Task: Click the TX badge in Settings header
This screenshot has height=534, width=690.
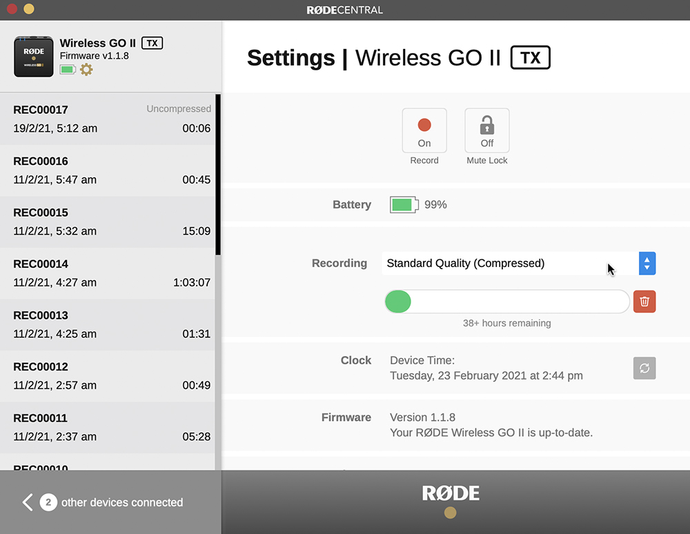Action: pyautogui.click(x=530, y=58)
